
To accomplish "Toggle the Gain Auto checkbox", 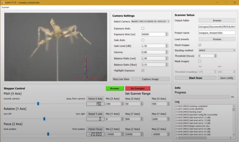I will coord(143,40).
